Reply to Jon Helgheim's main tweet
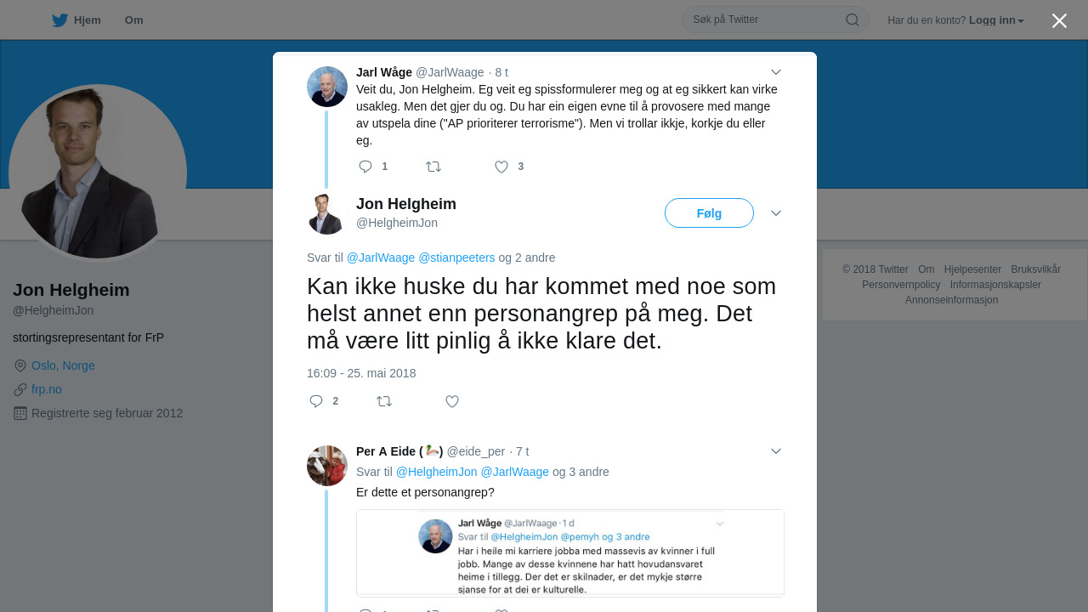 (316, 401)
